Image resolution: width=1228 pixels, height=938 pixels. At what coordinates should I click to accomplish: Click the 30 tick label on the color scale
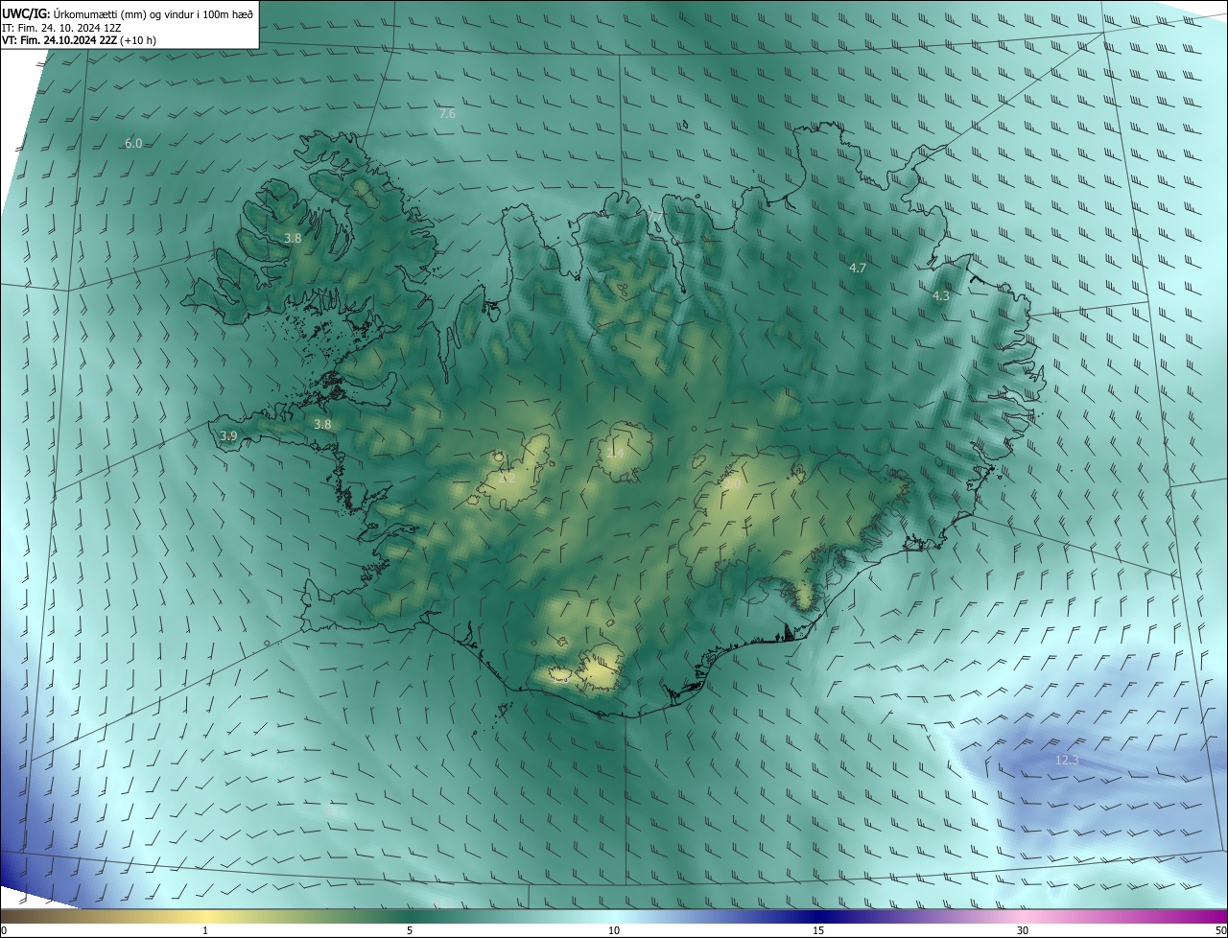coord(1023,930)
